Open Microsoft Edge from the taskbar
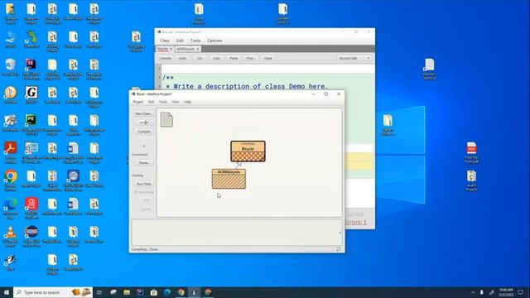 coord(167,292)
